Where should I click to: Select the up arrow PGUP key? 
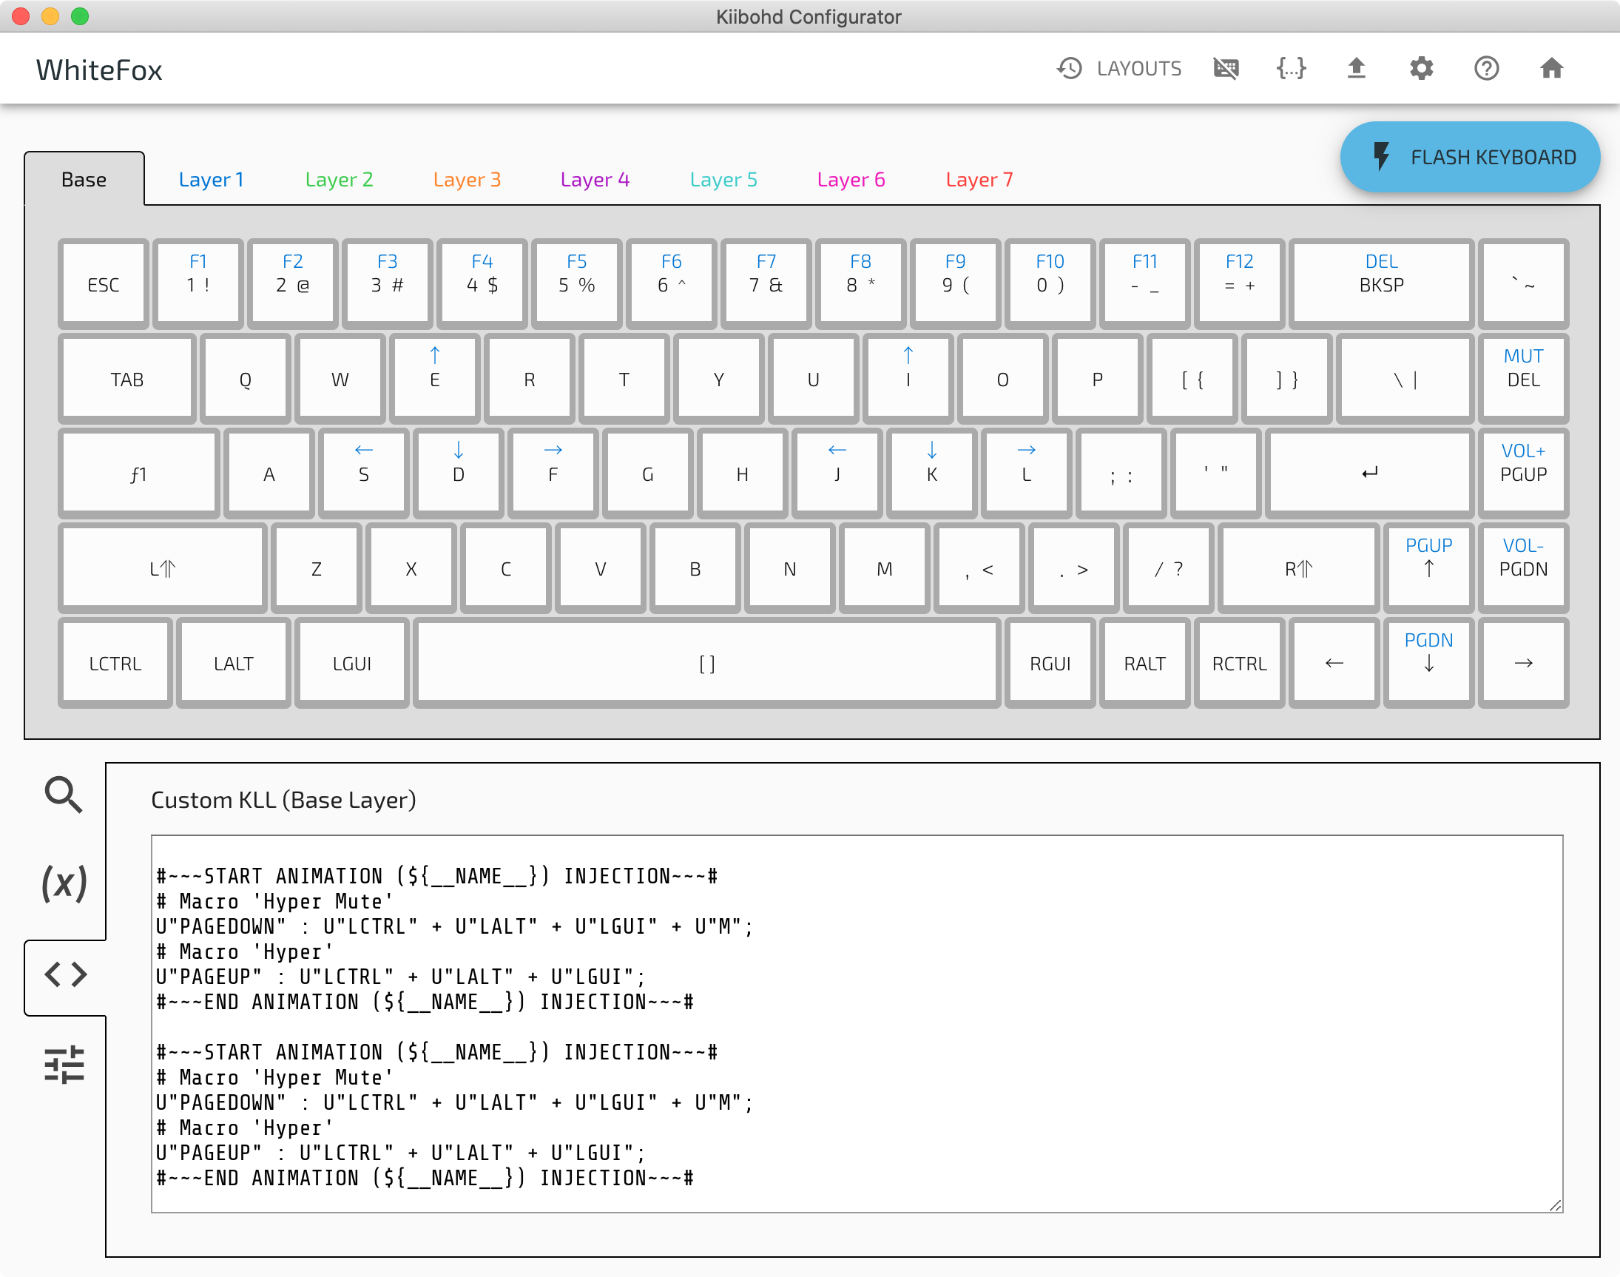tap(1428, 568)
